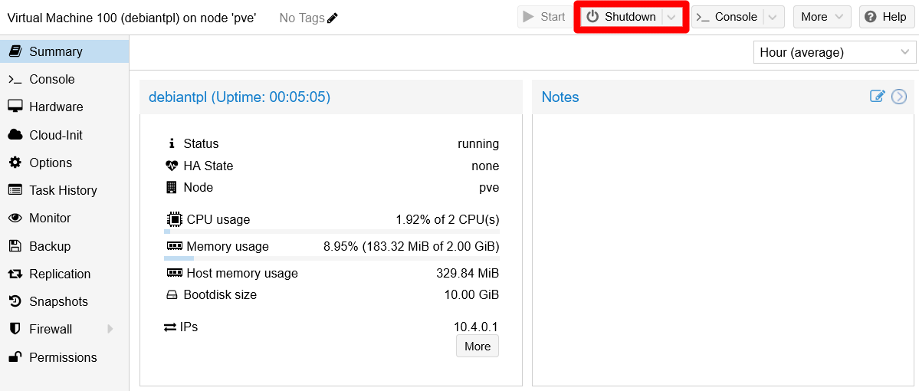
Task: Open the More actions menu
Action: tap(822, 17)
